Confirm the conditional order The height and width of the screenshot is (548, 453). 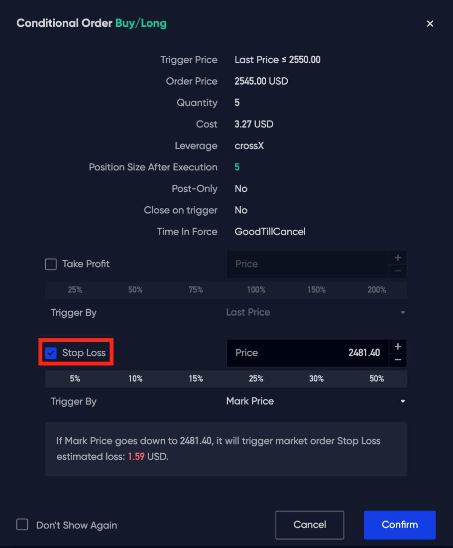pyautogui.click(x=399, y=525)
